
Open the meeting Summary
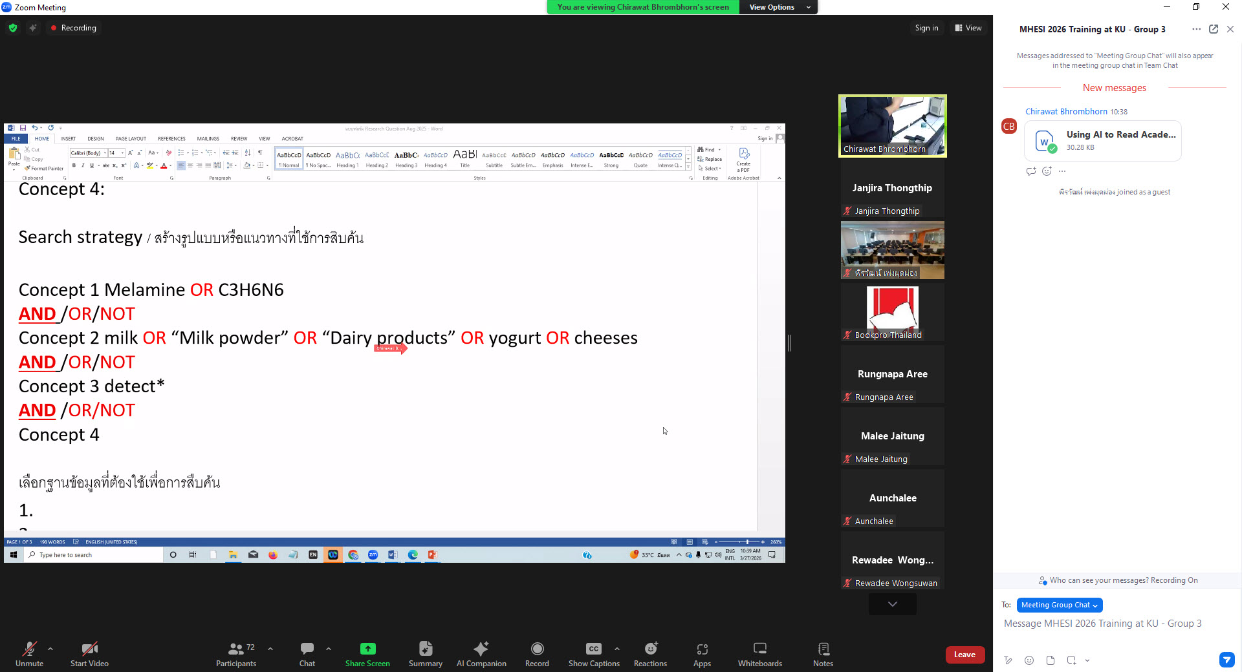[x=425, y=654]
